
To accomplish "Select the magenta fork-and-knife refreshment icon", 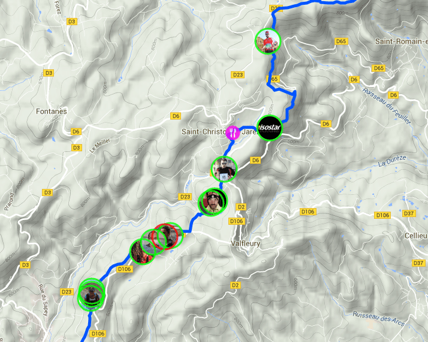I will [x=233, y=133].
